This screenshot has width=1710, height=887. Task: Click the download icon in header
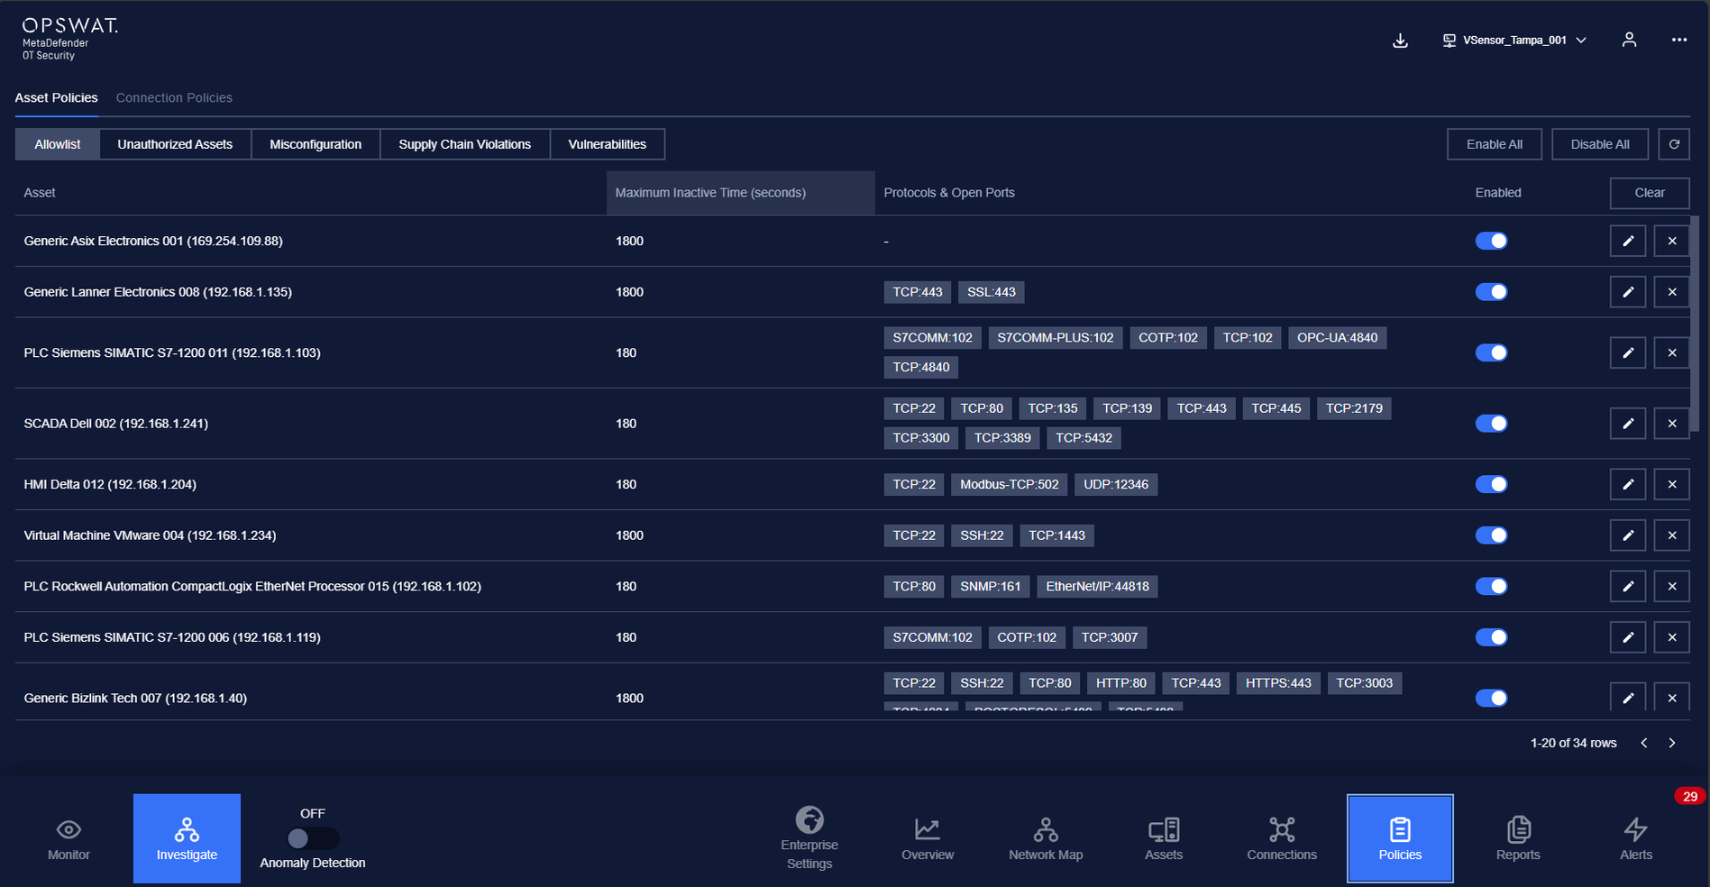click(1400, 41)
